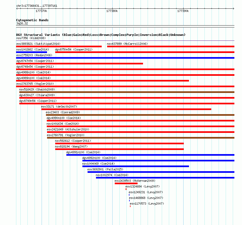The height and width of the screenshot is (225, 242).
Task: Click the Cytogenetic Bands track title
Action: pyautogui.click(x=32, y=20)
